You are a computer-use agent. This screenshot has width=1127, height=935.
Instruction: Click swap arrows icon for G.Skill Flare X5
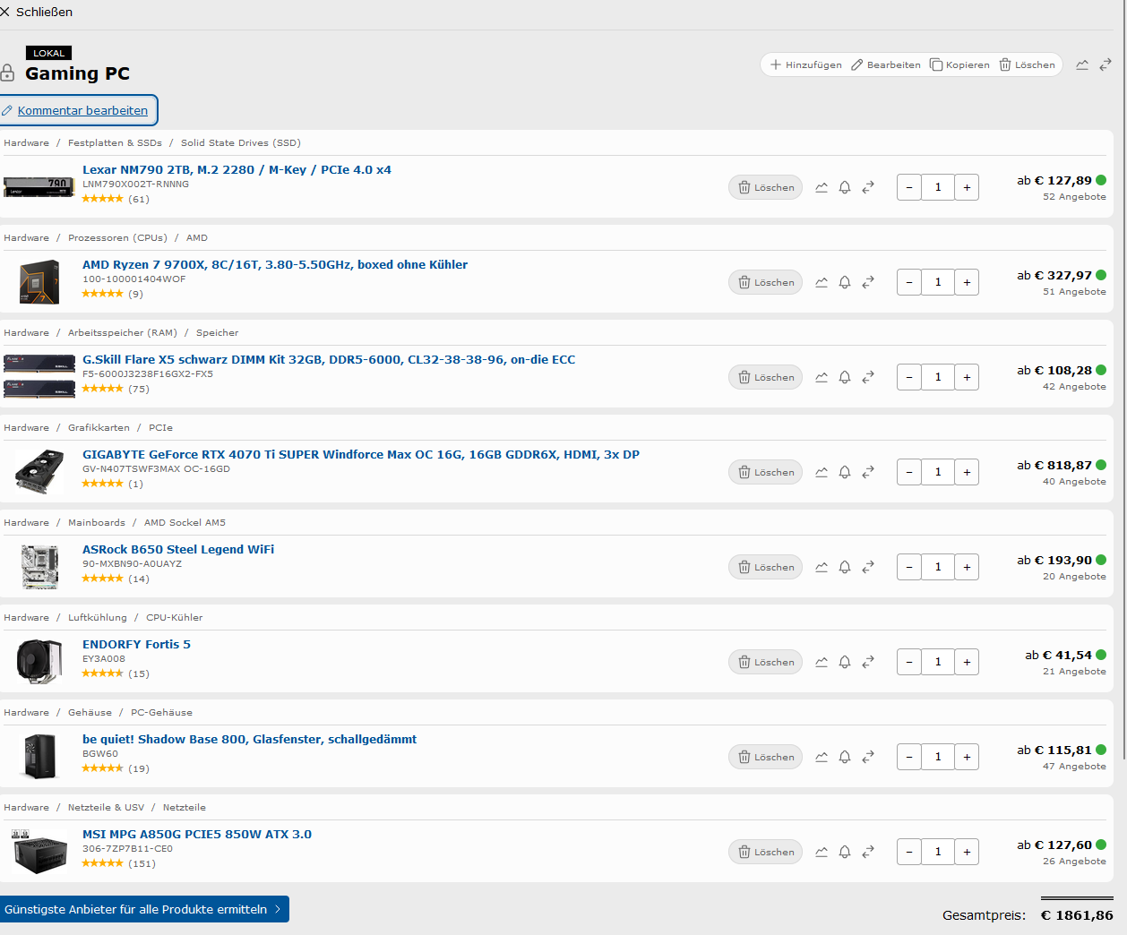coord(868,377)
